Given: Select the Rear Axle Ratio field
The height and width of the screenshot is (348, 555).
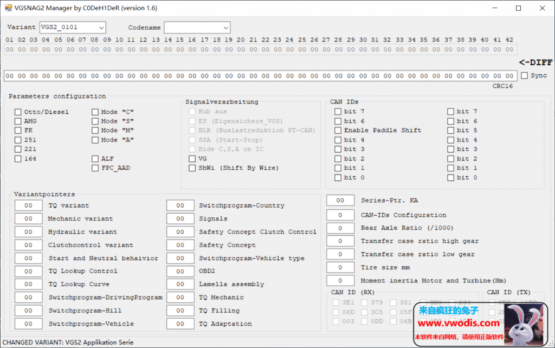Looking at the screenshot, I should click(340, 228).
